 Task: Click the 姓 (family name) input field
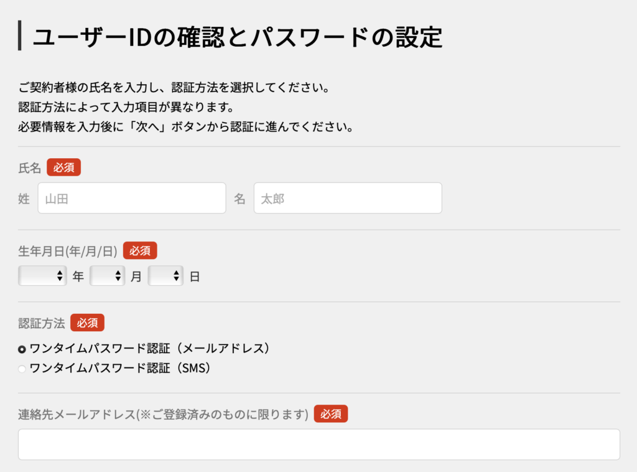click(132, 199)
